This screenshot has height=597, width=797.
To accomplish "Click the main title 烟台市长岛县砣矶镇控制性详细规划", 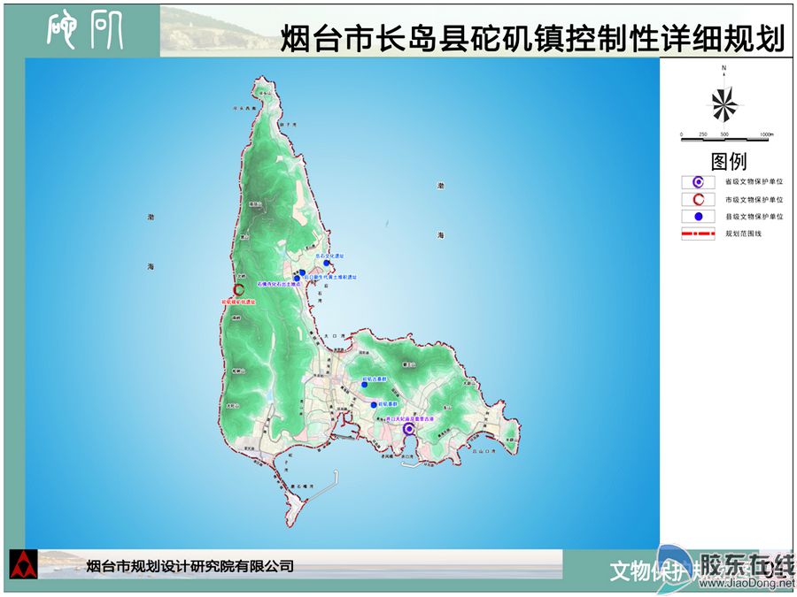I will click(532, 40).
